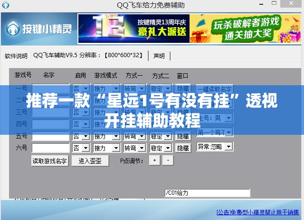Click the 六号 隐藏 button
The width and height of the screenshot is (304, 220).
(x=183, y=148)
